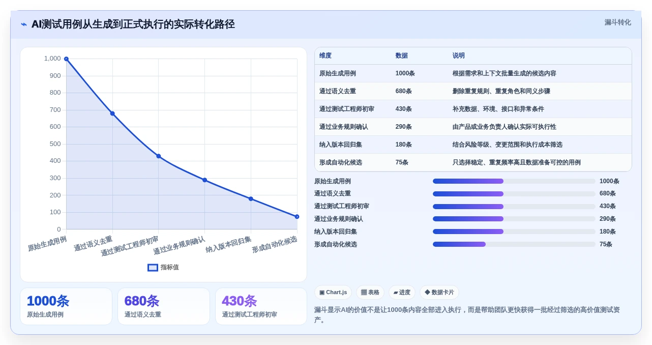This screenshot has width=652, height=345.
Task: Click x-axis label 形成自动化候选
Action: [275, 244]
